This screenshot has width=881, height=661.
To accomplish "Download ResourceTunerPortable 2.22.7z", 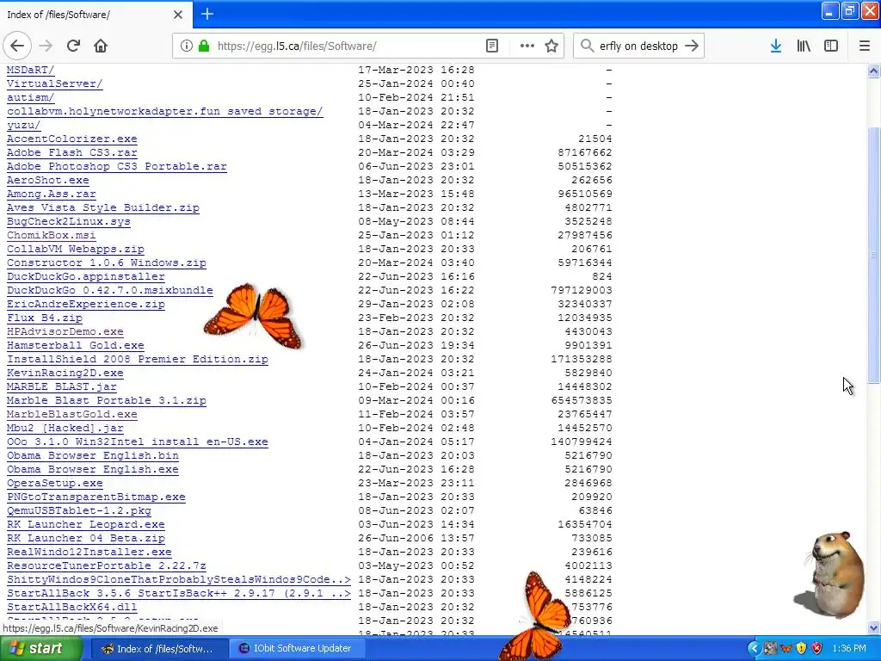I will (x=106, y=565).
